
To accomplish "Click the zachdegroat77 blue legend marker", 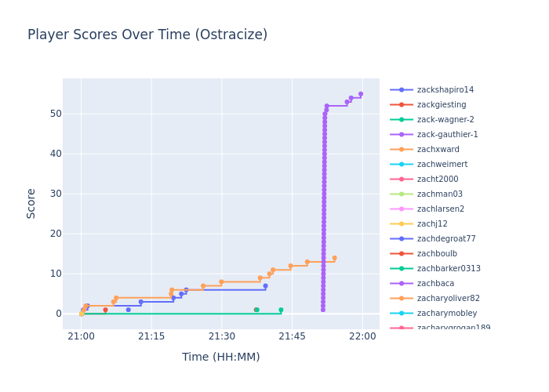I will [402, 239].
